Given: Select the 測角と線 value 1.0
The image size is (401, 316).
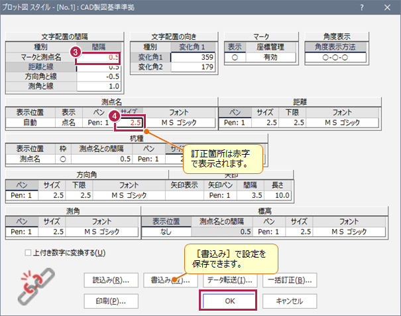Looking at the screenshot, I should pos(98,86).
